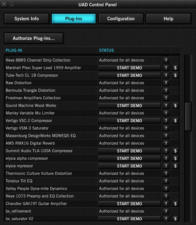Screen dimensions: 196x225
Task: Open help for Manley Variable Mu Limiter
Action: (166, 113)
